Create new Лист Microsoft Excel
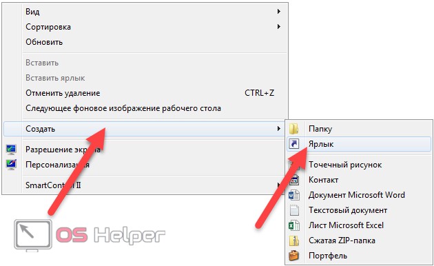This screenshot has width=434, height=266. click(359, 225)
